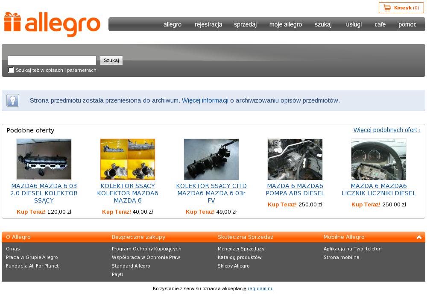Open 'Aplikacja na Twój telefon' link

coord(352,249)
